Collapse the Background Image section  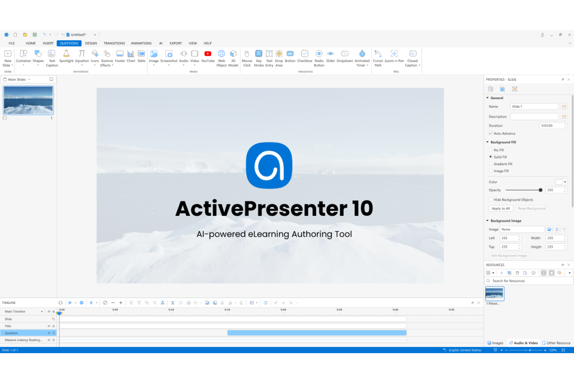(x=488, y=220)
